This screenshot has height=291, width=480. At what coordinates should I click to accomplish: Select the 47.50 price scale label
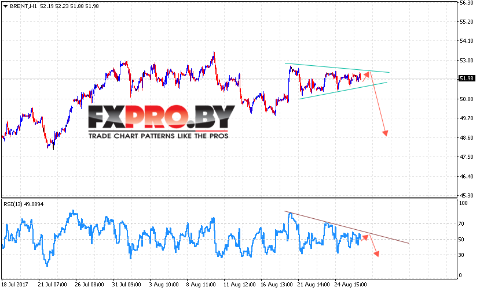pos(467,156)
